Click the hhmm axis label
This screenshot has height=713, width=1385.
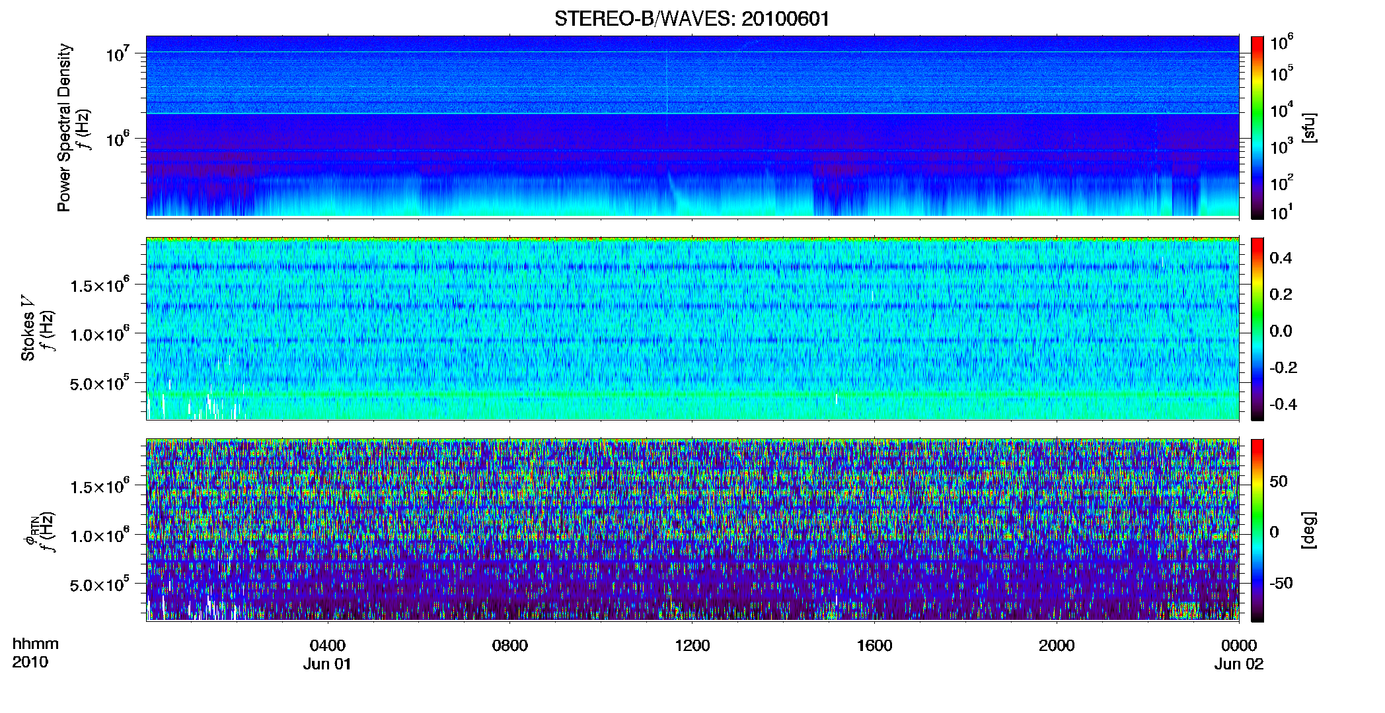(x=36, y=644)
